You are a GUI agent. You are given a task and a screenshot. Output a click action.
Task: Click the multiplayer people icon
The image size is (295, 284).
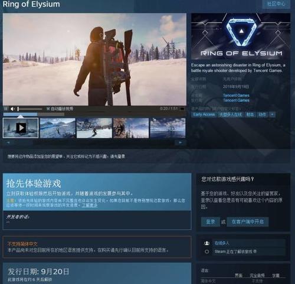[206, 243]
